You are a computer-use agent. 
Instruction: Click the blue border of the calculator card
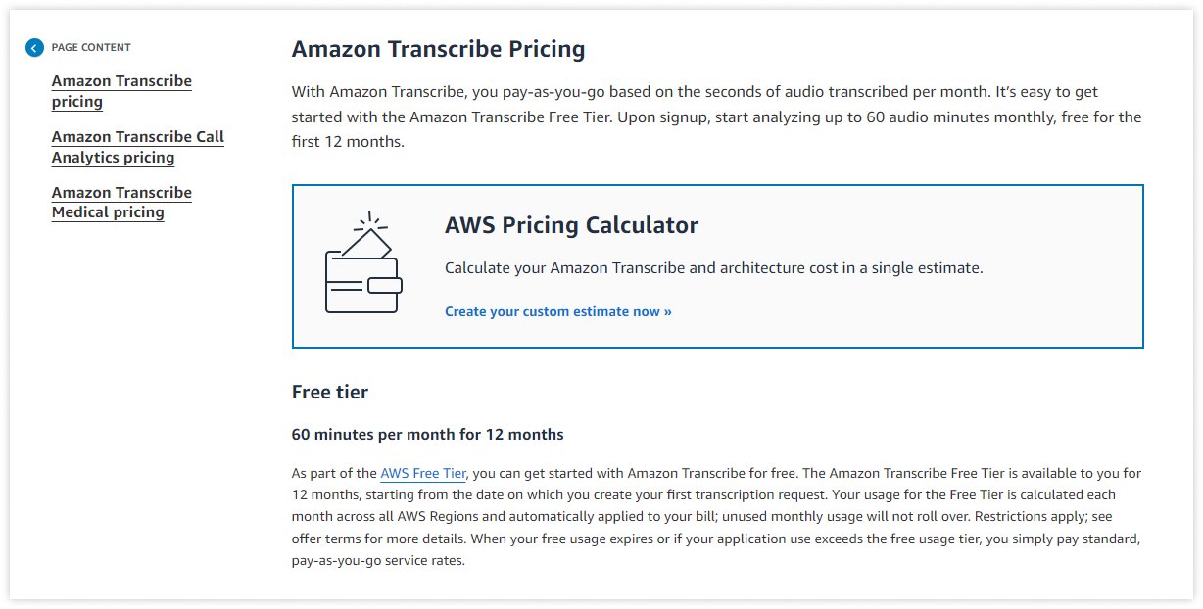pos(717,184)
